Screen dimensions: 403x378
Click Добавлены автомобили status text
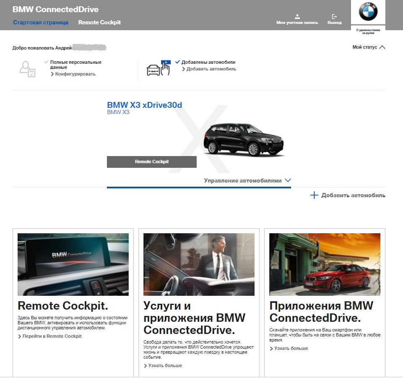tap(209, 62)
